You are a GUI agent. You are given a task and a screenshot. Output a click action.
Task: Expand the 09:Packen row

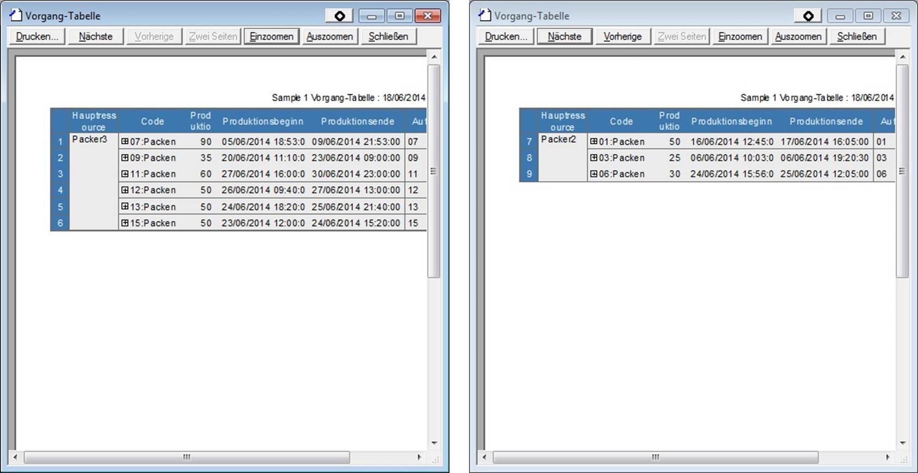point(125,157)
